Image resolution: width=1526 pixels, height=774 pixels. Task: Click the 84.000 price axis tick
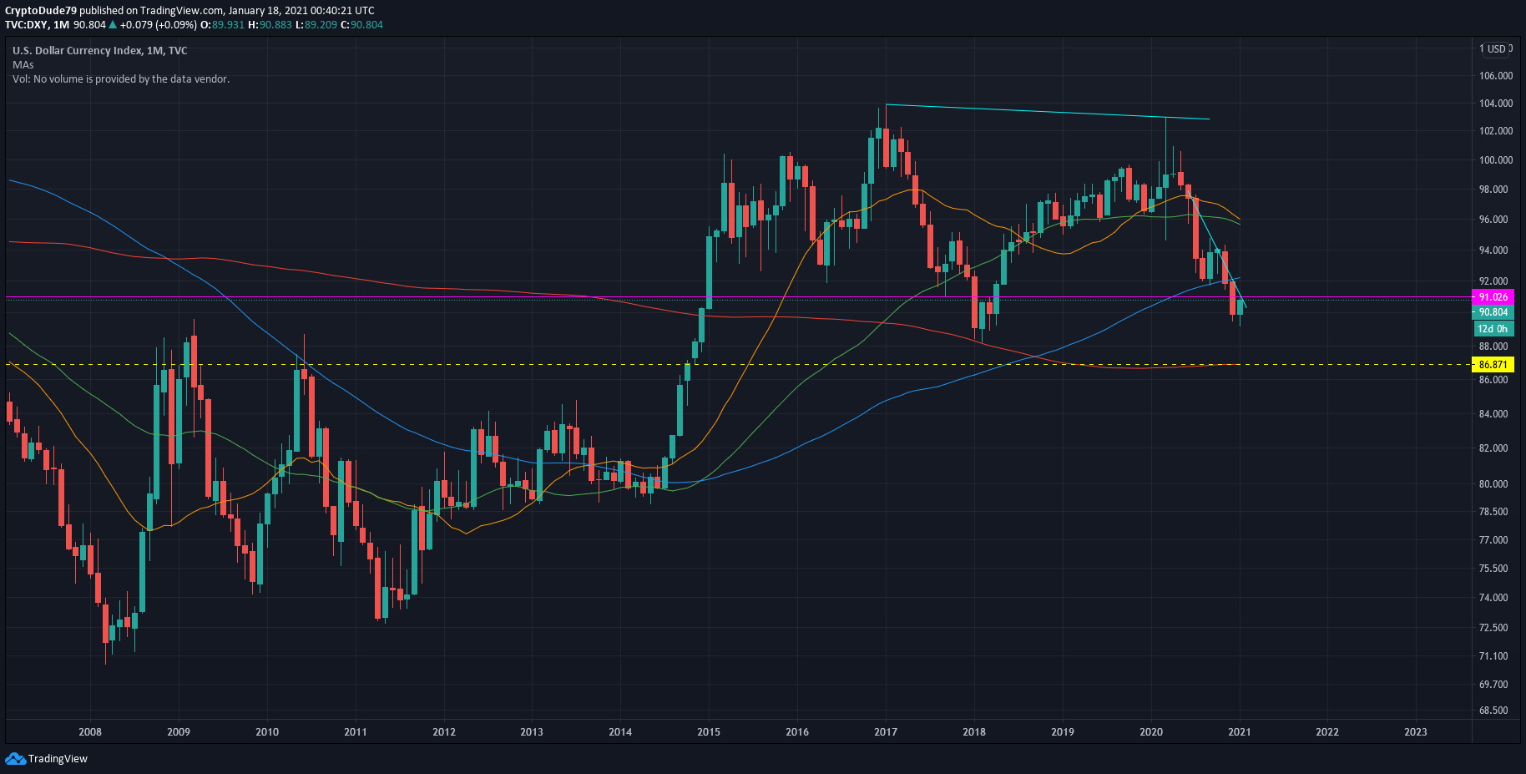tap(1493, 414)
